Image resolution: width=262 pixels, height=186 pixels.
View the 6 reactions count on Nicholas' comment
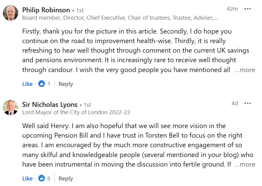pyautogui.click(x=49, y=178)
